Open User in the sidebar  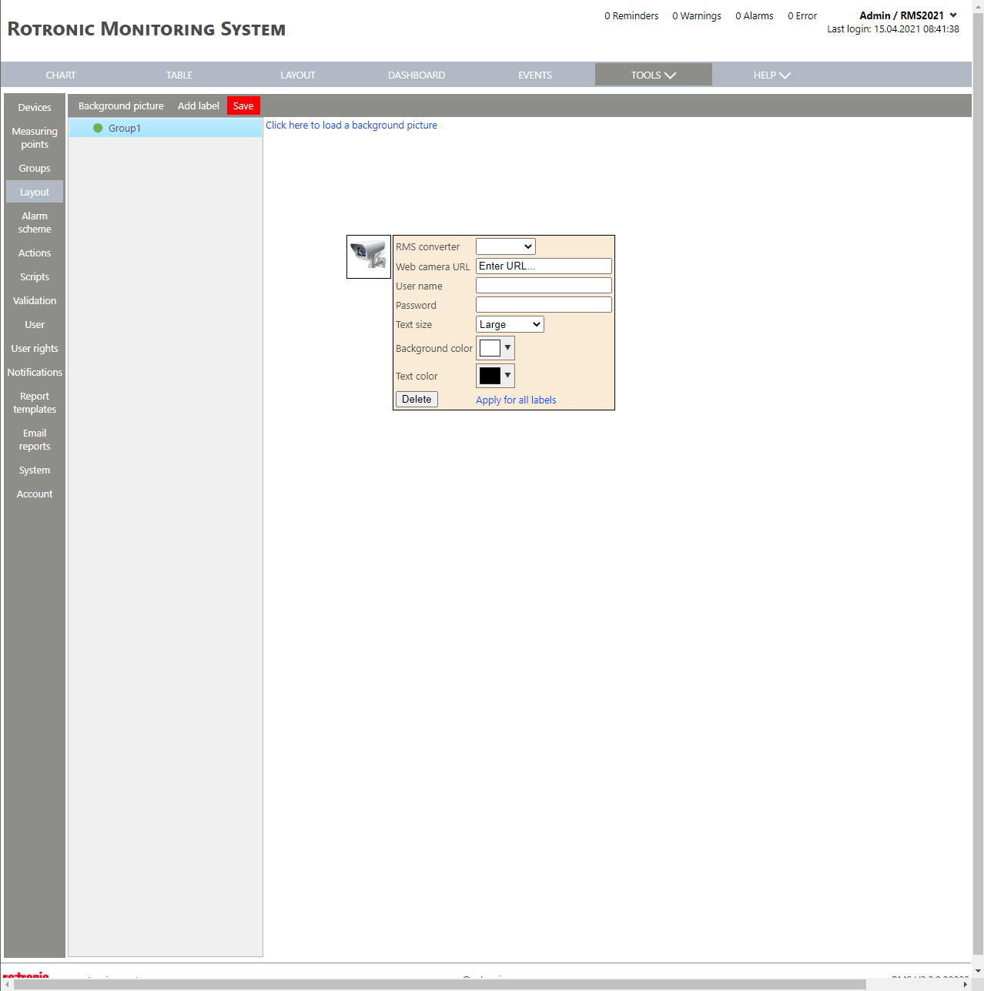(35, 324)
